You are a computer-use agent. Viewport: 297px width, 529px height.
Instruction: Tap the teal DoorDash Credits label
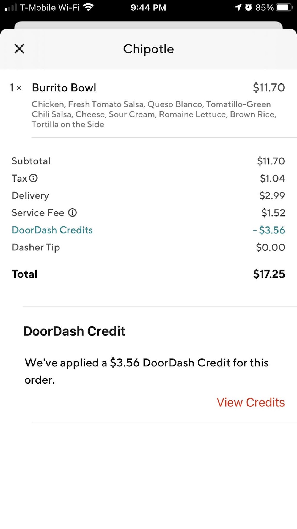coord(52,230)
